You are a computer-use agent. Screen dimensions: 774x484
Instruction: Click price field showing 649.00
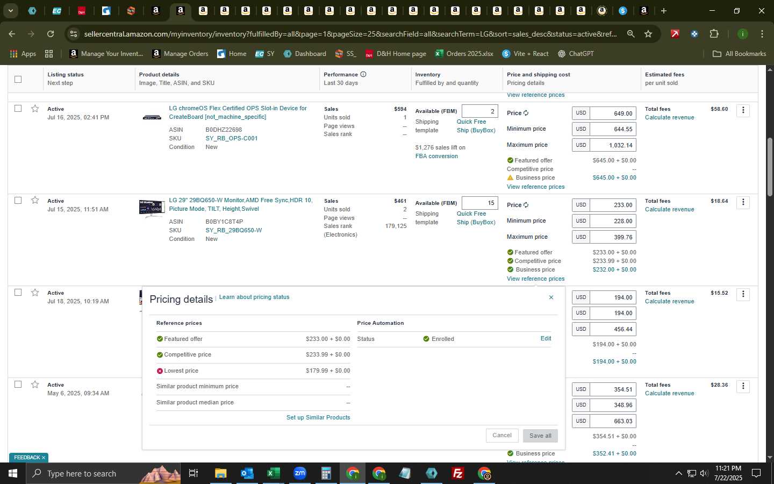pos(613,113)
